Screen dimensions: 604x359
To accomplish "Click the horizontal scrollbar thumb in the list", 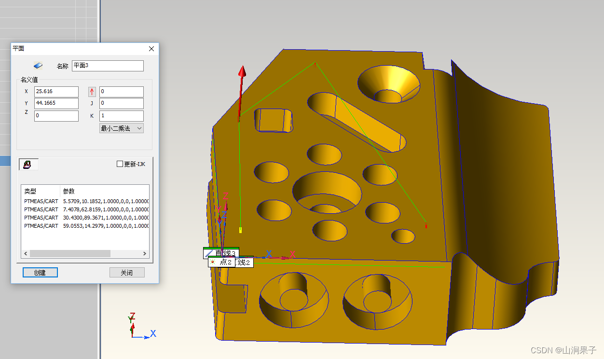I will tap(70, 253).
